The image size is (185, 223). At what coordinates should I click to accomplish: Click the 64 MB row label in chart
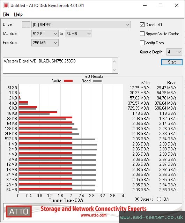click(x=12, y=190)
